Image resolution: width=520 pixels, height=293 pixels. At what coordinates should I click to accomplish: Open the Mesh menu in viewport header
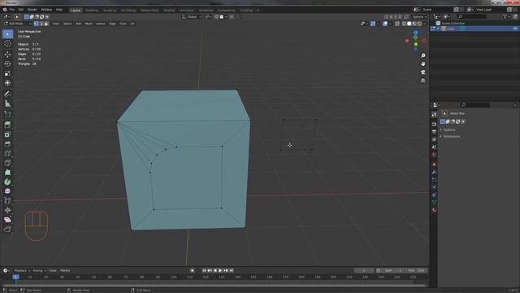tap(89, 24)
